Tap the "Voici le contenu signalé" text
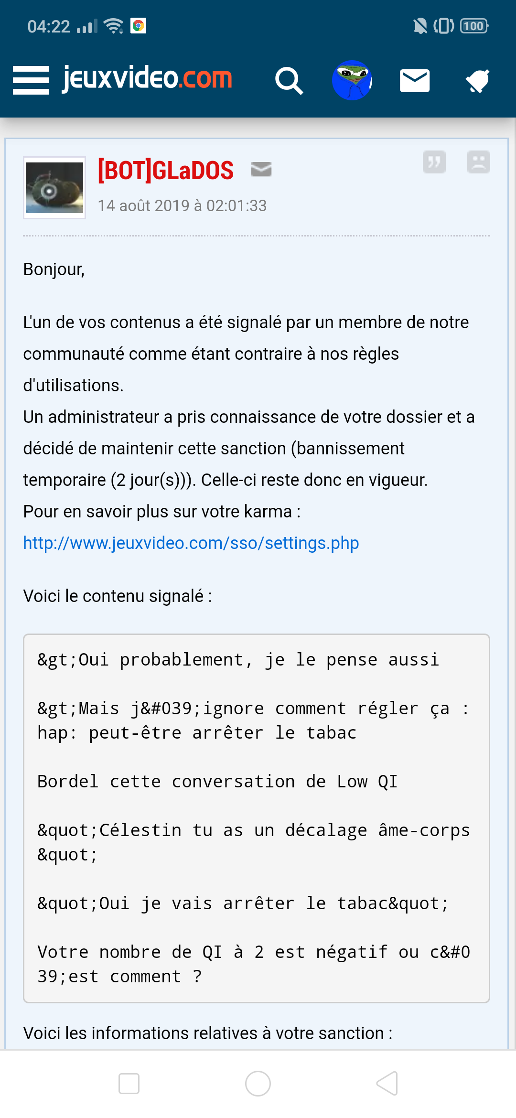The height and width of the screenshot is (1118, 516). coord(118,596)
